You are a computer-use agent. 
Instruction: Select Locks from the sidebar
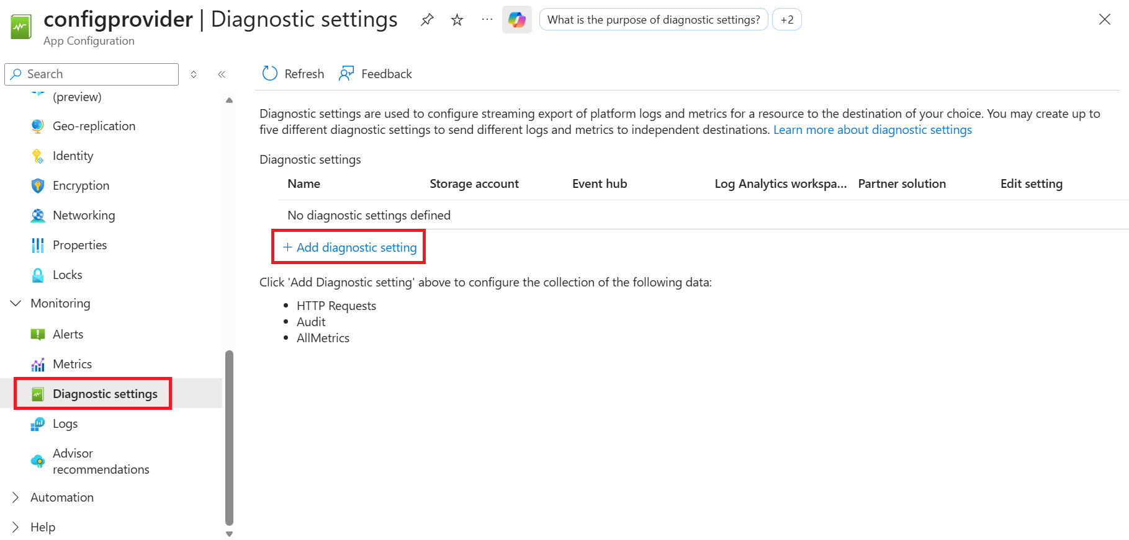coord(68,275)
